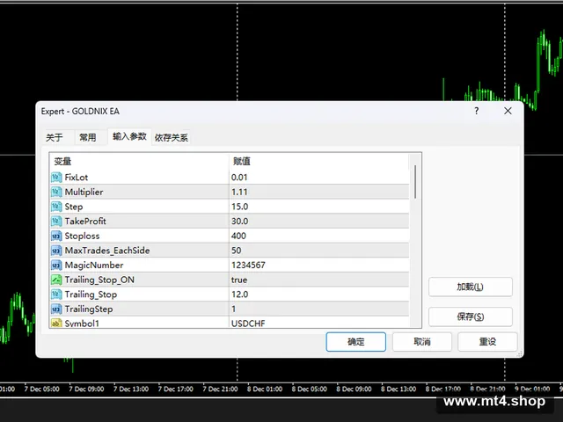Reset parameters with 重设 button

487,342
